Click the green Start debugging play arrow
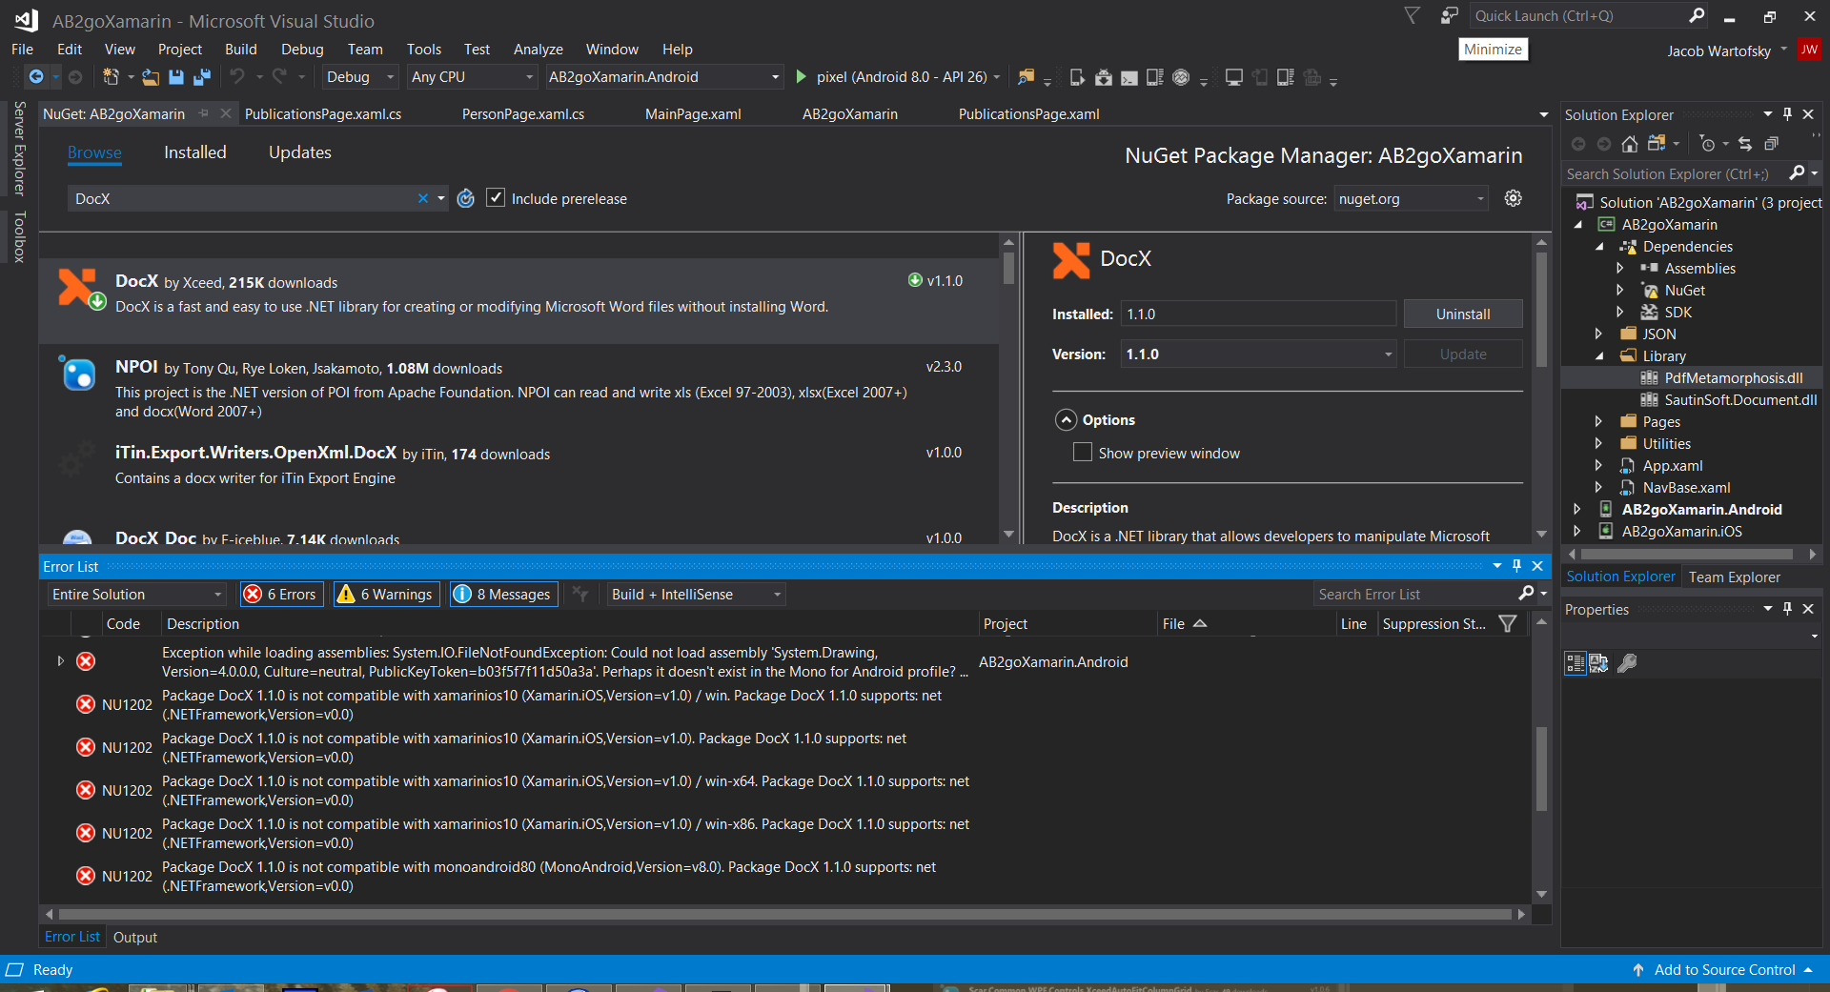 point(802,77)
